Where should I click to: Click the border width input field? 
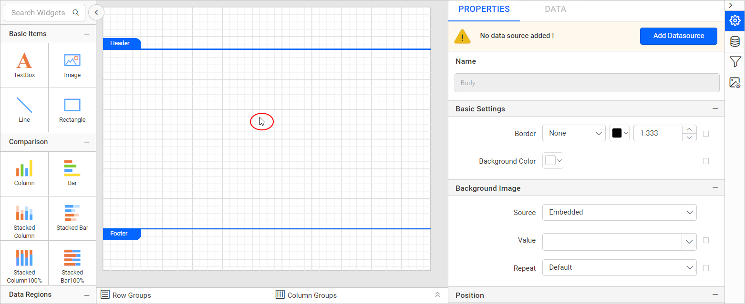coord(658,133)
